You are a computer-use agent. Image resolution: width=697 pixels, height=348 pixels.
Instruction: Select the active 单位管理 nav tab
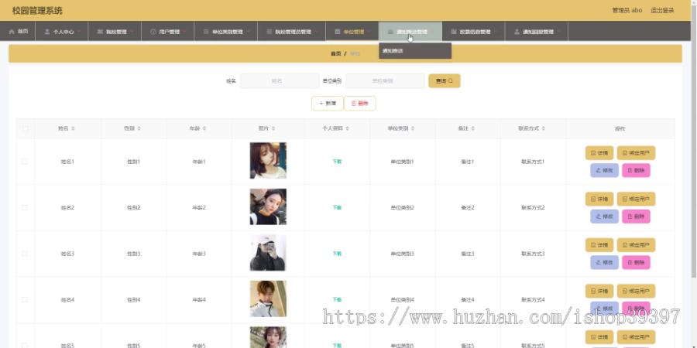[x=352, y=32]
